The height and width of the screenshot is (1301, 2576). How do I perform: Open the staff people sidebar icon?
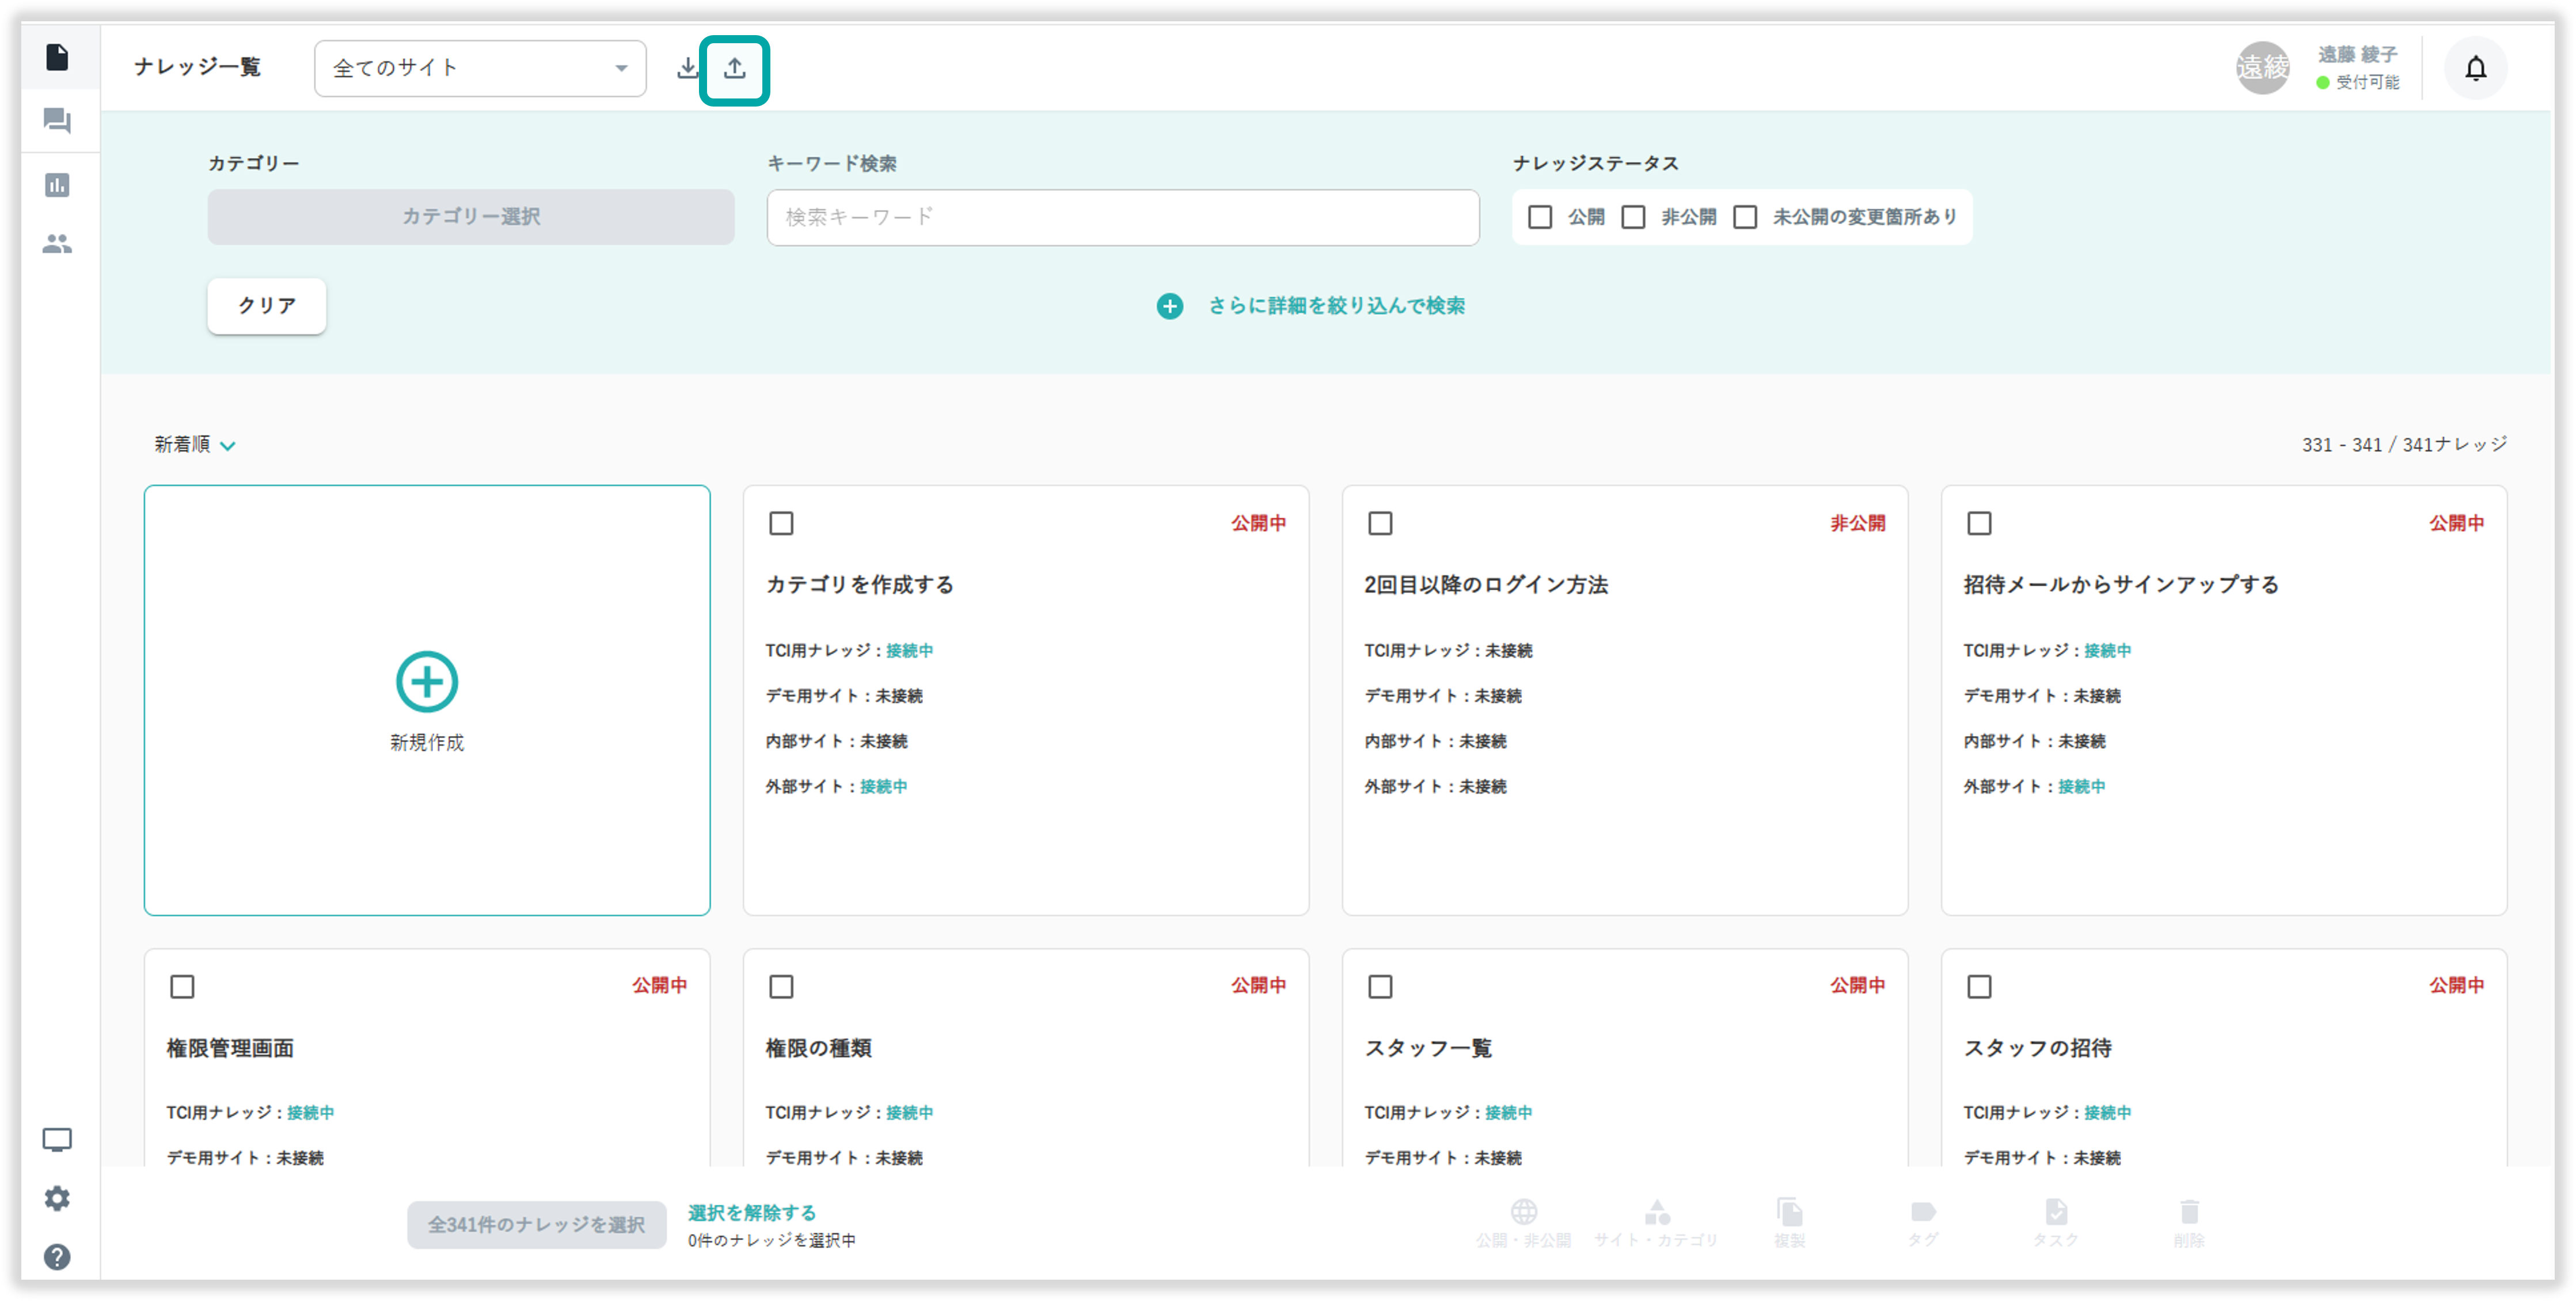[57, 243]
